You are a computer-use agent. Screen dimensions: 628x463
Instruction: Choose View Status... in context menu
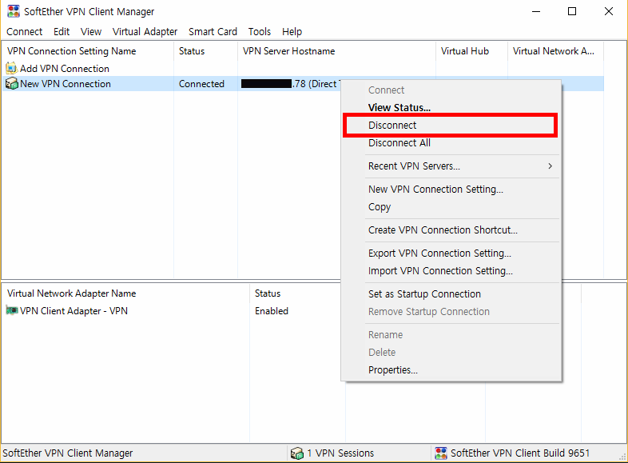[451, 107]
